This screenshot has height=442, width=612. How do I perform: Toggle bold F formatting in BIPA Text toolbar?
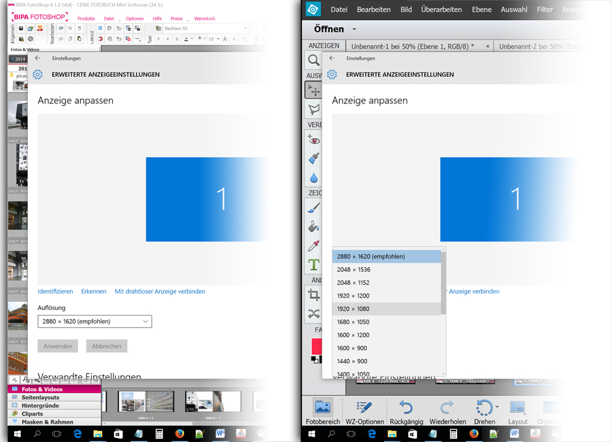[x=158, y=39]
